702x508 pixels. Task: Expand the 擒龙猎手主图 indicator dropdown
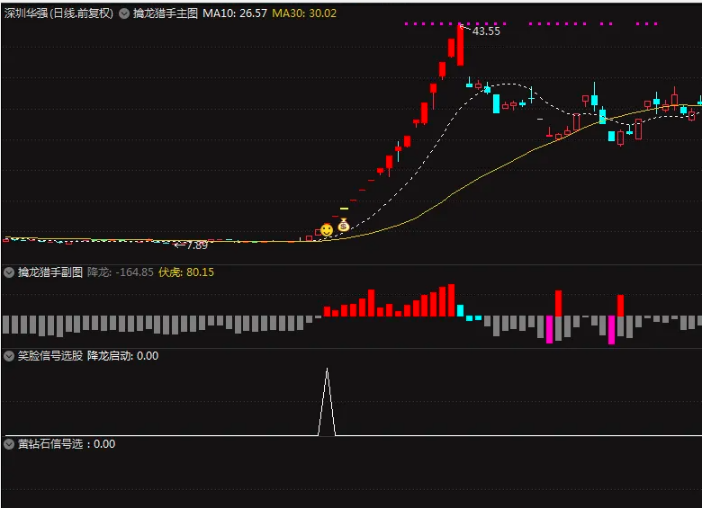[124, 13]
